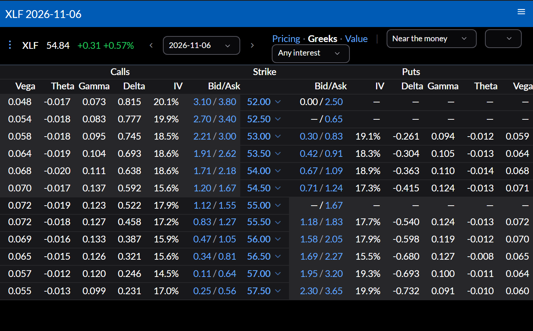Click put bid/ask 1.95 / 3.20

click(x=321, y=274)
